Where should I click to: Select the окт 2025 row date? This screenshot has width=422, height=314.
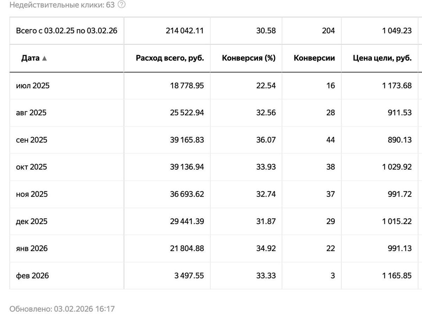pyautogui.click(x=32, y=167)
